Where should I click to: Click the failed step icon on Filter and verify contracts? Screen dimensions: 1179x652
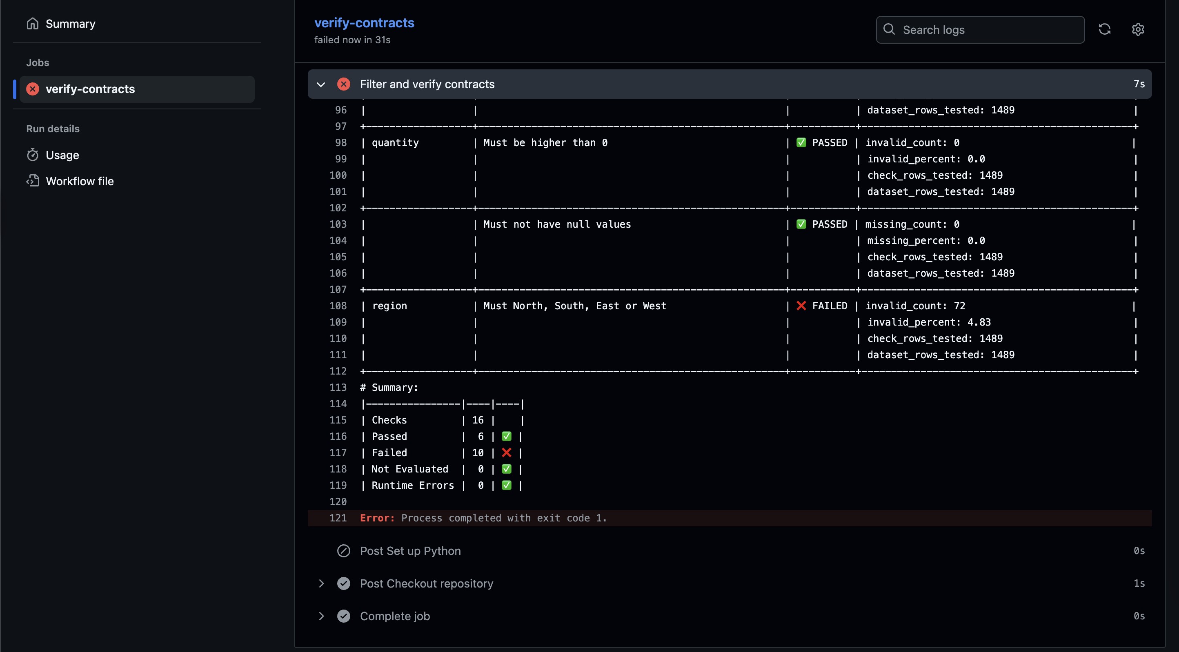pos(344,84)
